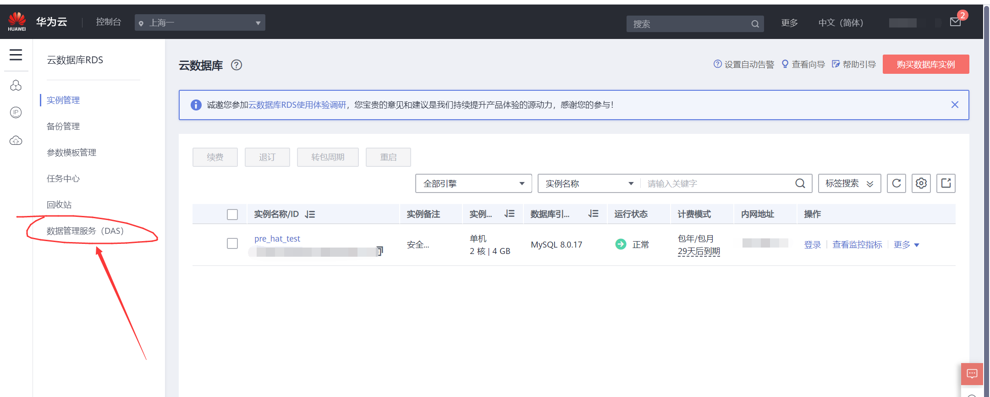Copy the instance ID icon
990x397 pixels.
pyautogui.click(x=380, y=251)
